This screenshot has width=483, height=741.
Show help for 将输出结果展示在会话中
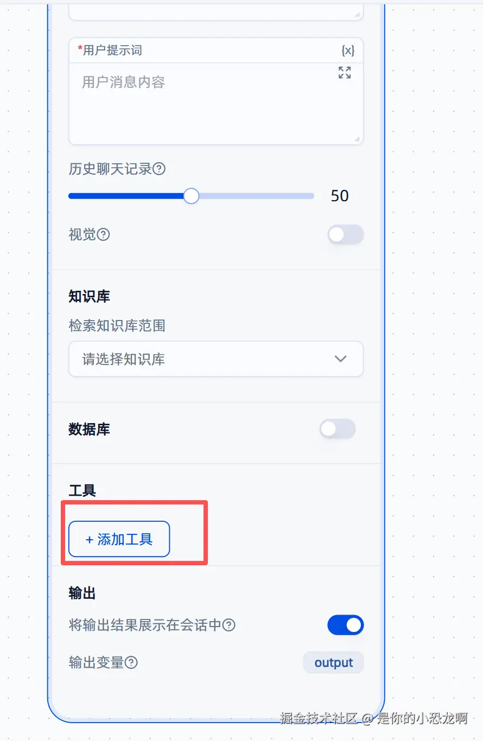(x=230, y=625)
